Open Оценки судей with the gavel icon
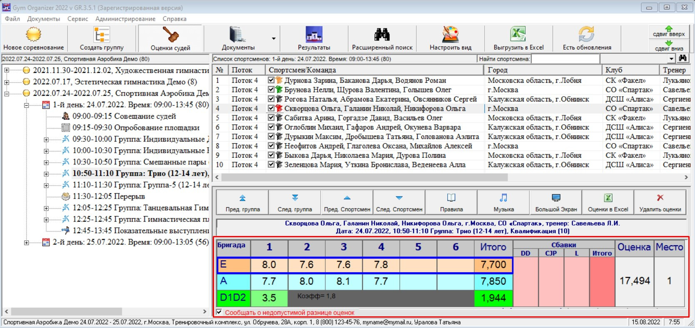Screen dimensions: 695x328 point(170,35)
